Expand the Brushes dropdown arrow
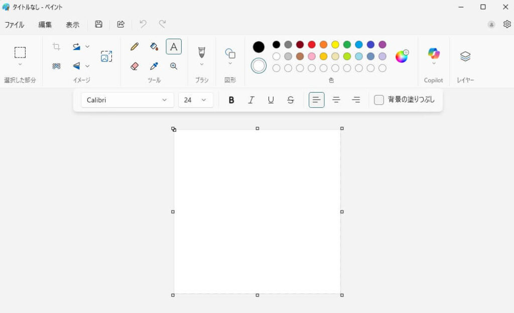514x313 pixels. pos(202,64)
